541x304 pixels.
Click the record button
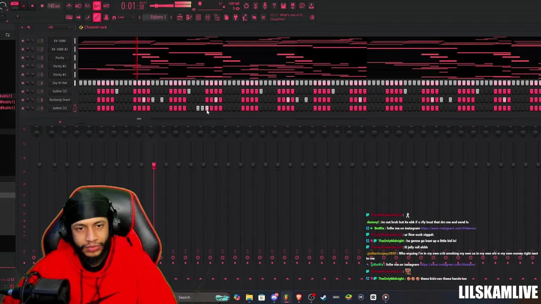[42, 6]
